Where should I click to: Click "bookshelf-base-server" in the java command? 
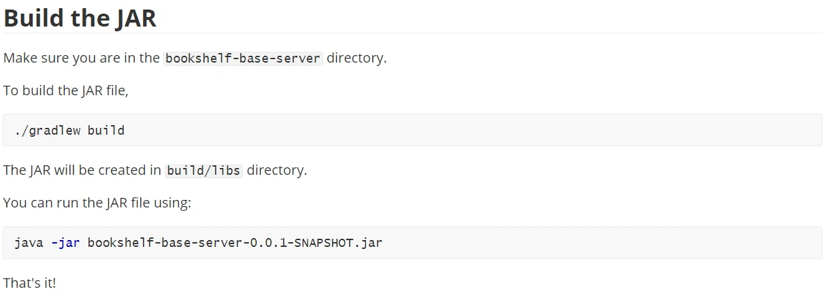[x=165, y=242]
